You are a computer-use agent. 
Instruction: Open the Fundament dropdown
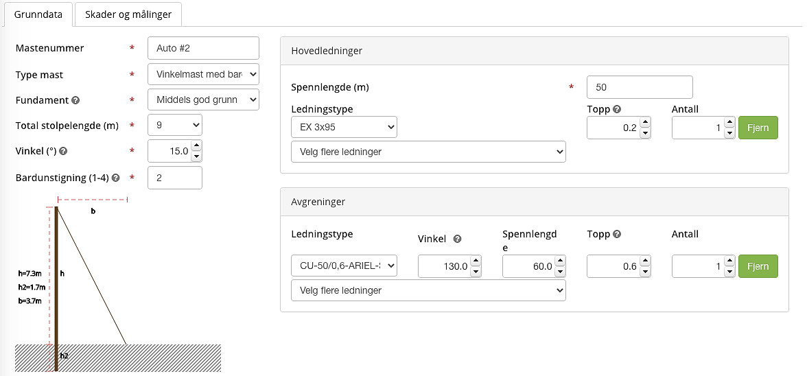point(203,100)
